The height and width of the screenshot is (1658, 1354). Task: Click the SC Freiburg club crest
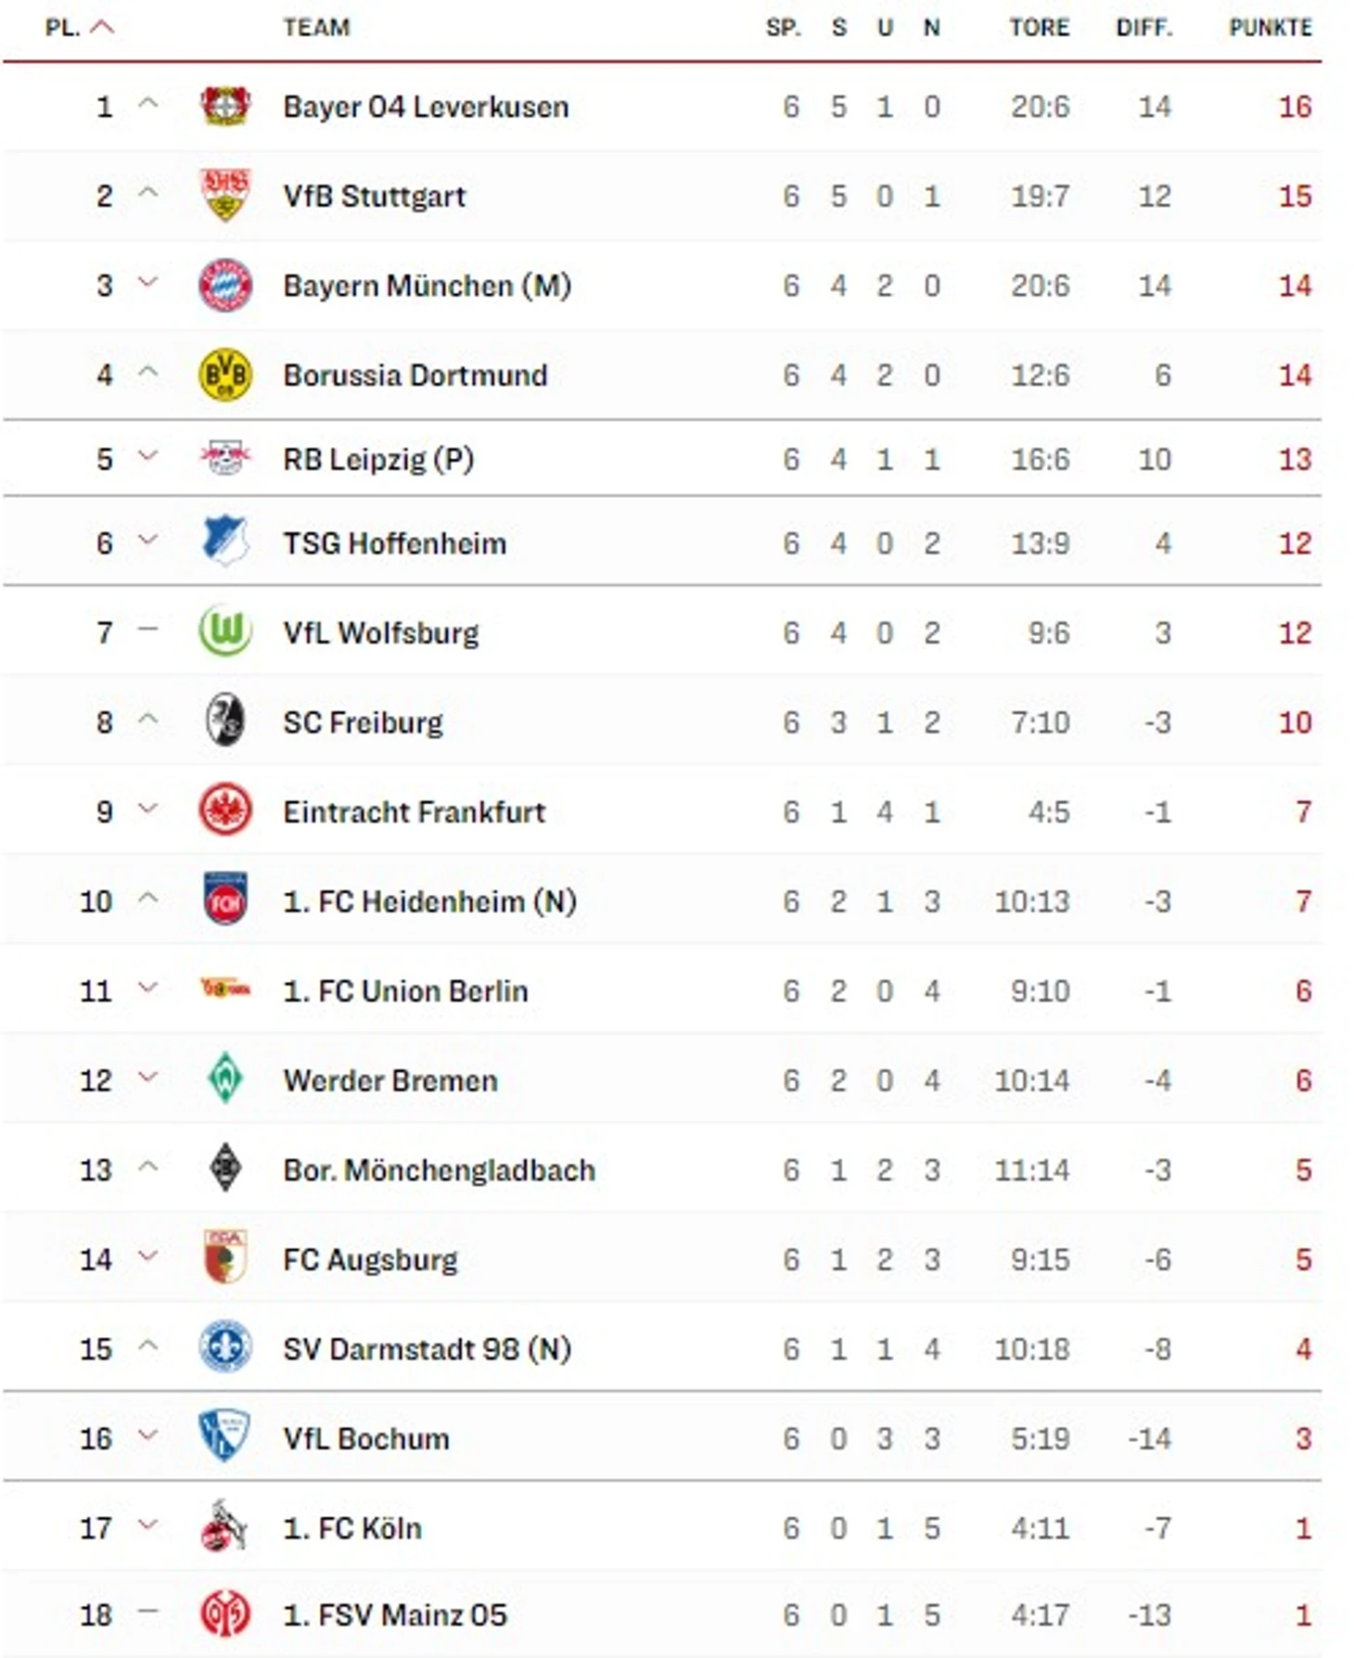pos(225,721)
